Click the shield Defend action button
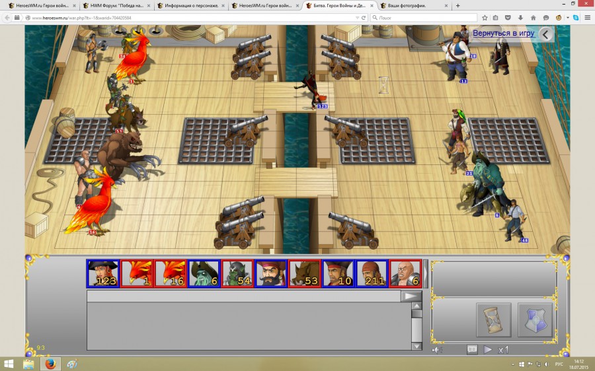Viewport: 595px width, 371px height. 535,320
